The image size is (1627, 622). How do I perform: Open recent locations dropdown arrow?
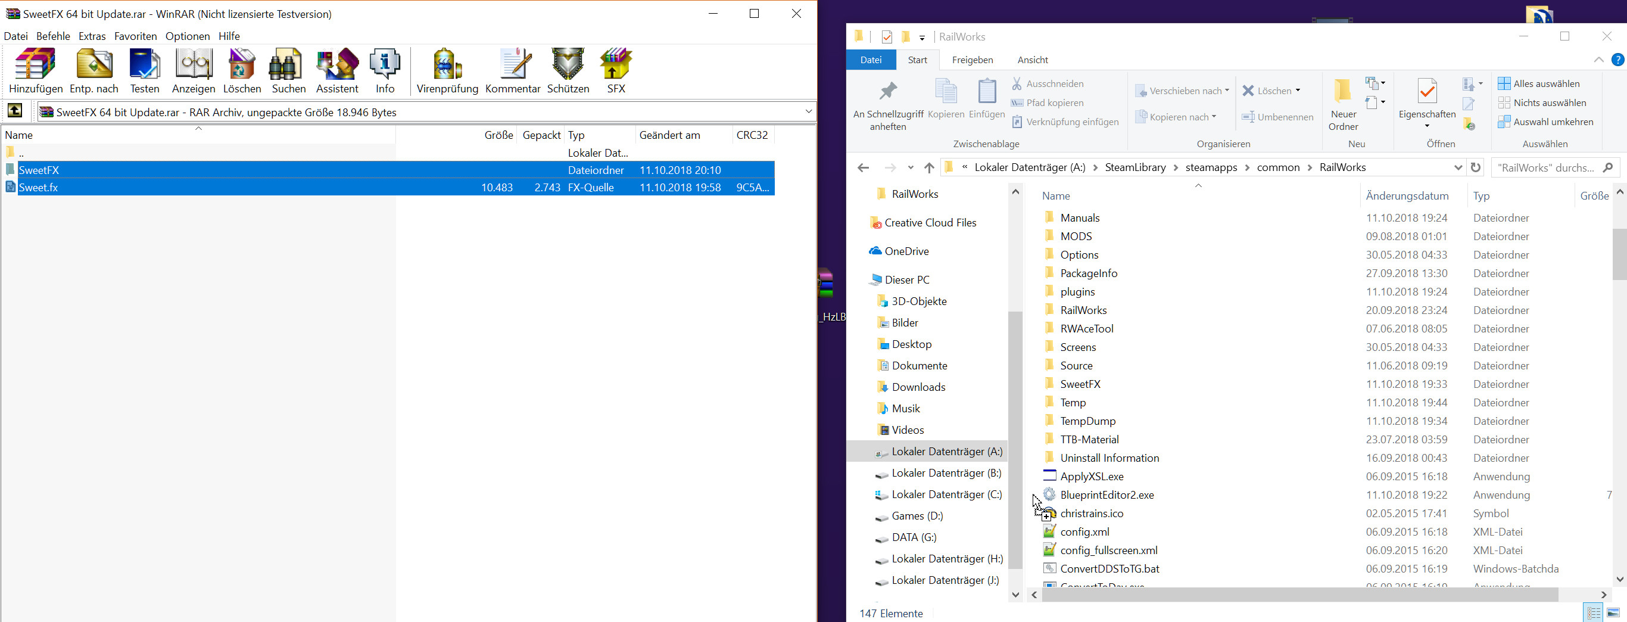[x=910, y=167]
